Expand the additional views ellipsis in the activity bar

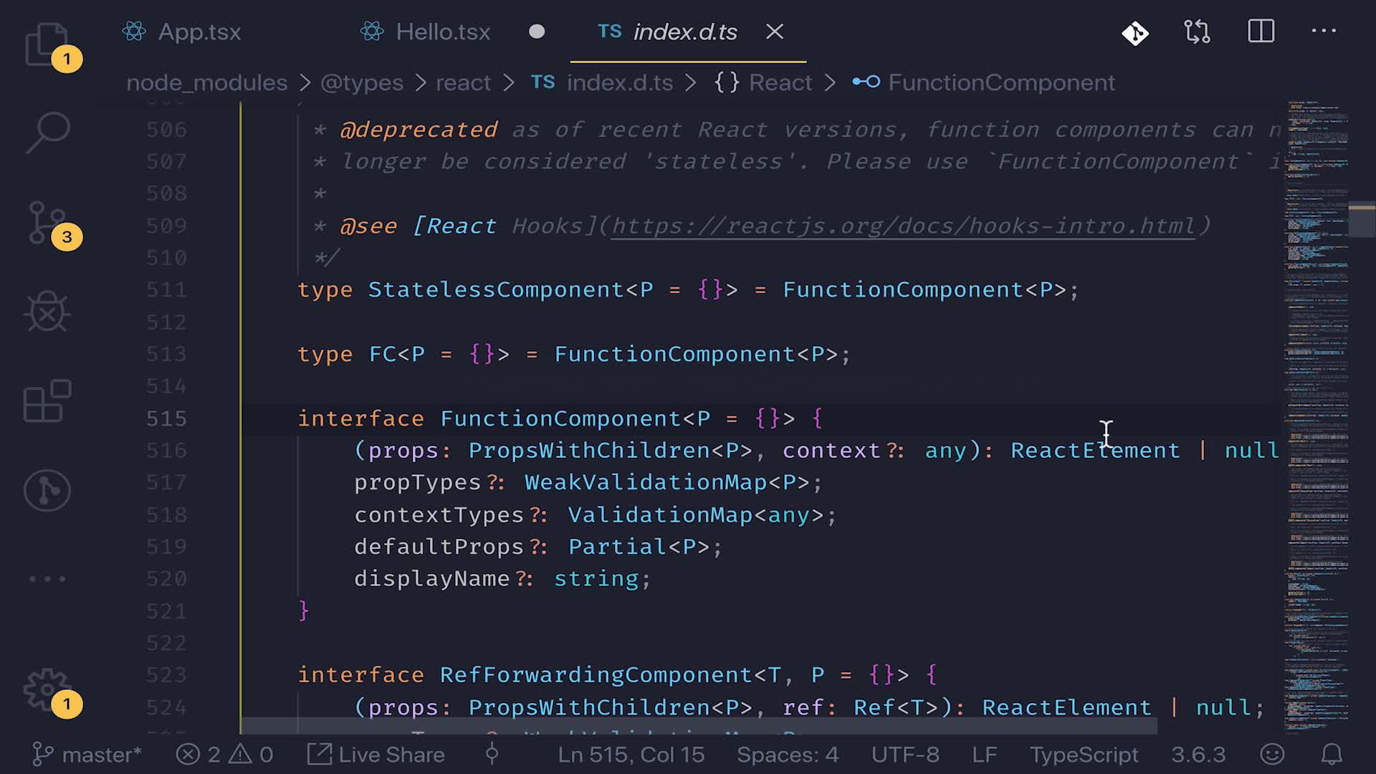pyautogui.click(x=47, y=578)
